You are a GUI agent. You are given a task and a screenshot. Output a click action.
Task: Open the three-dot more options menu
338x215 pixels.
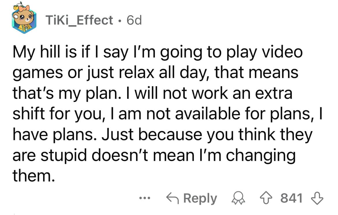coord(143,199)
